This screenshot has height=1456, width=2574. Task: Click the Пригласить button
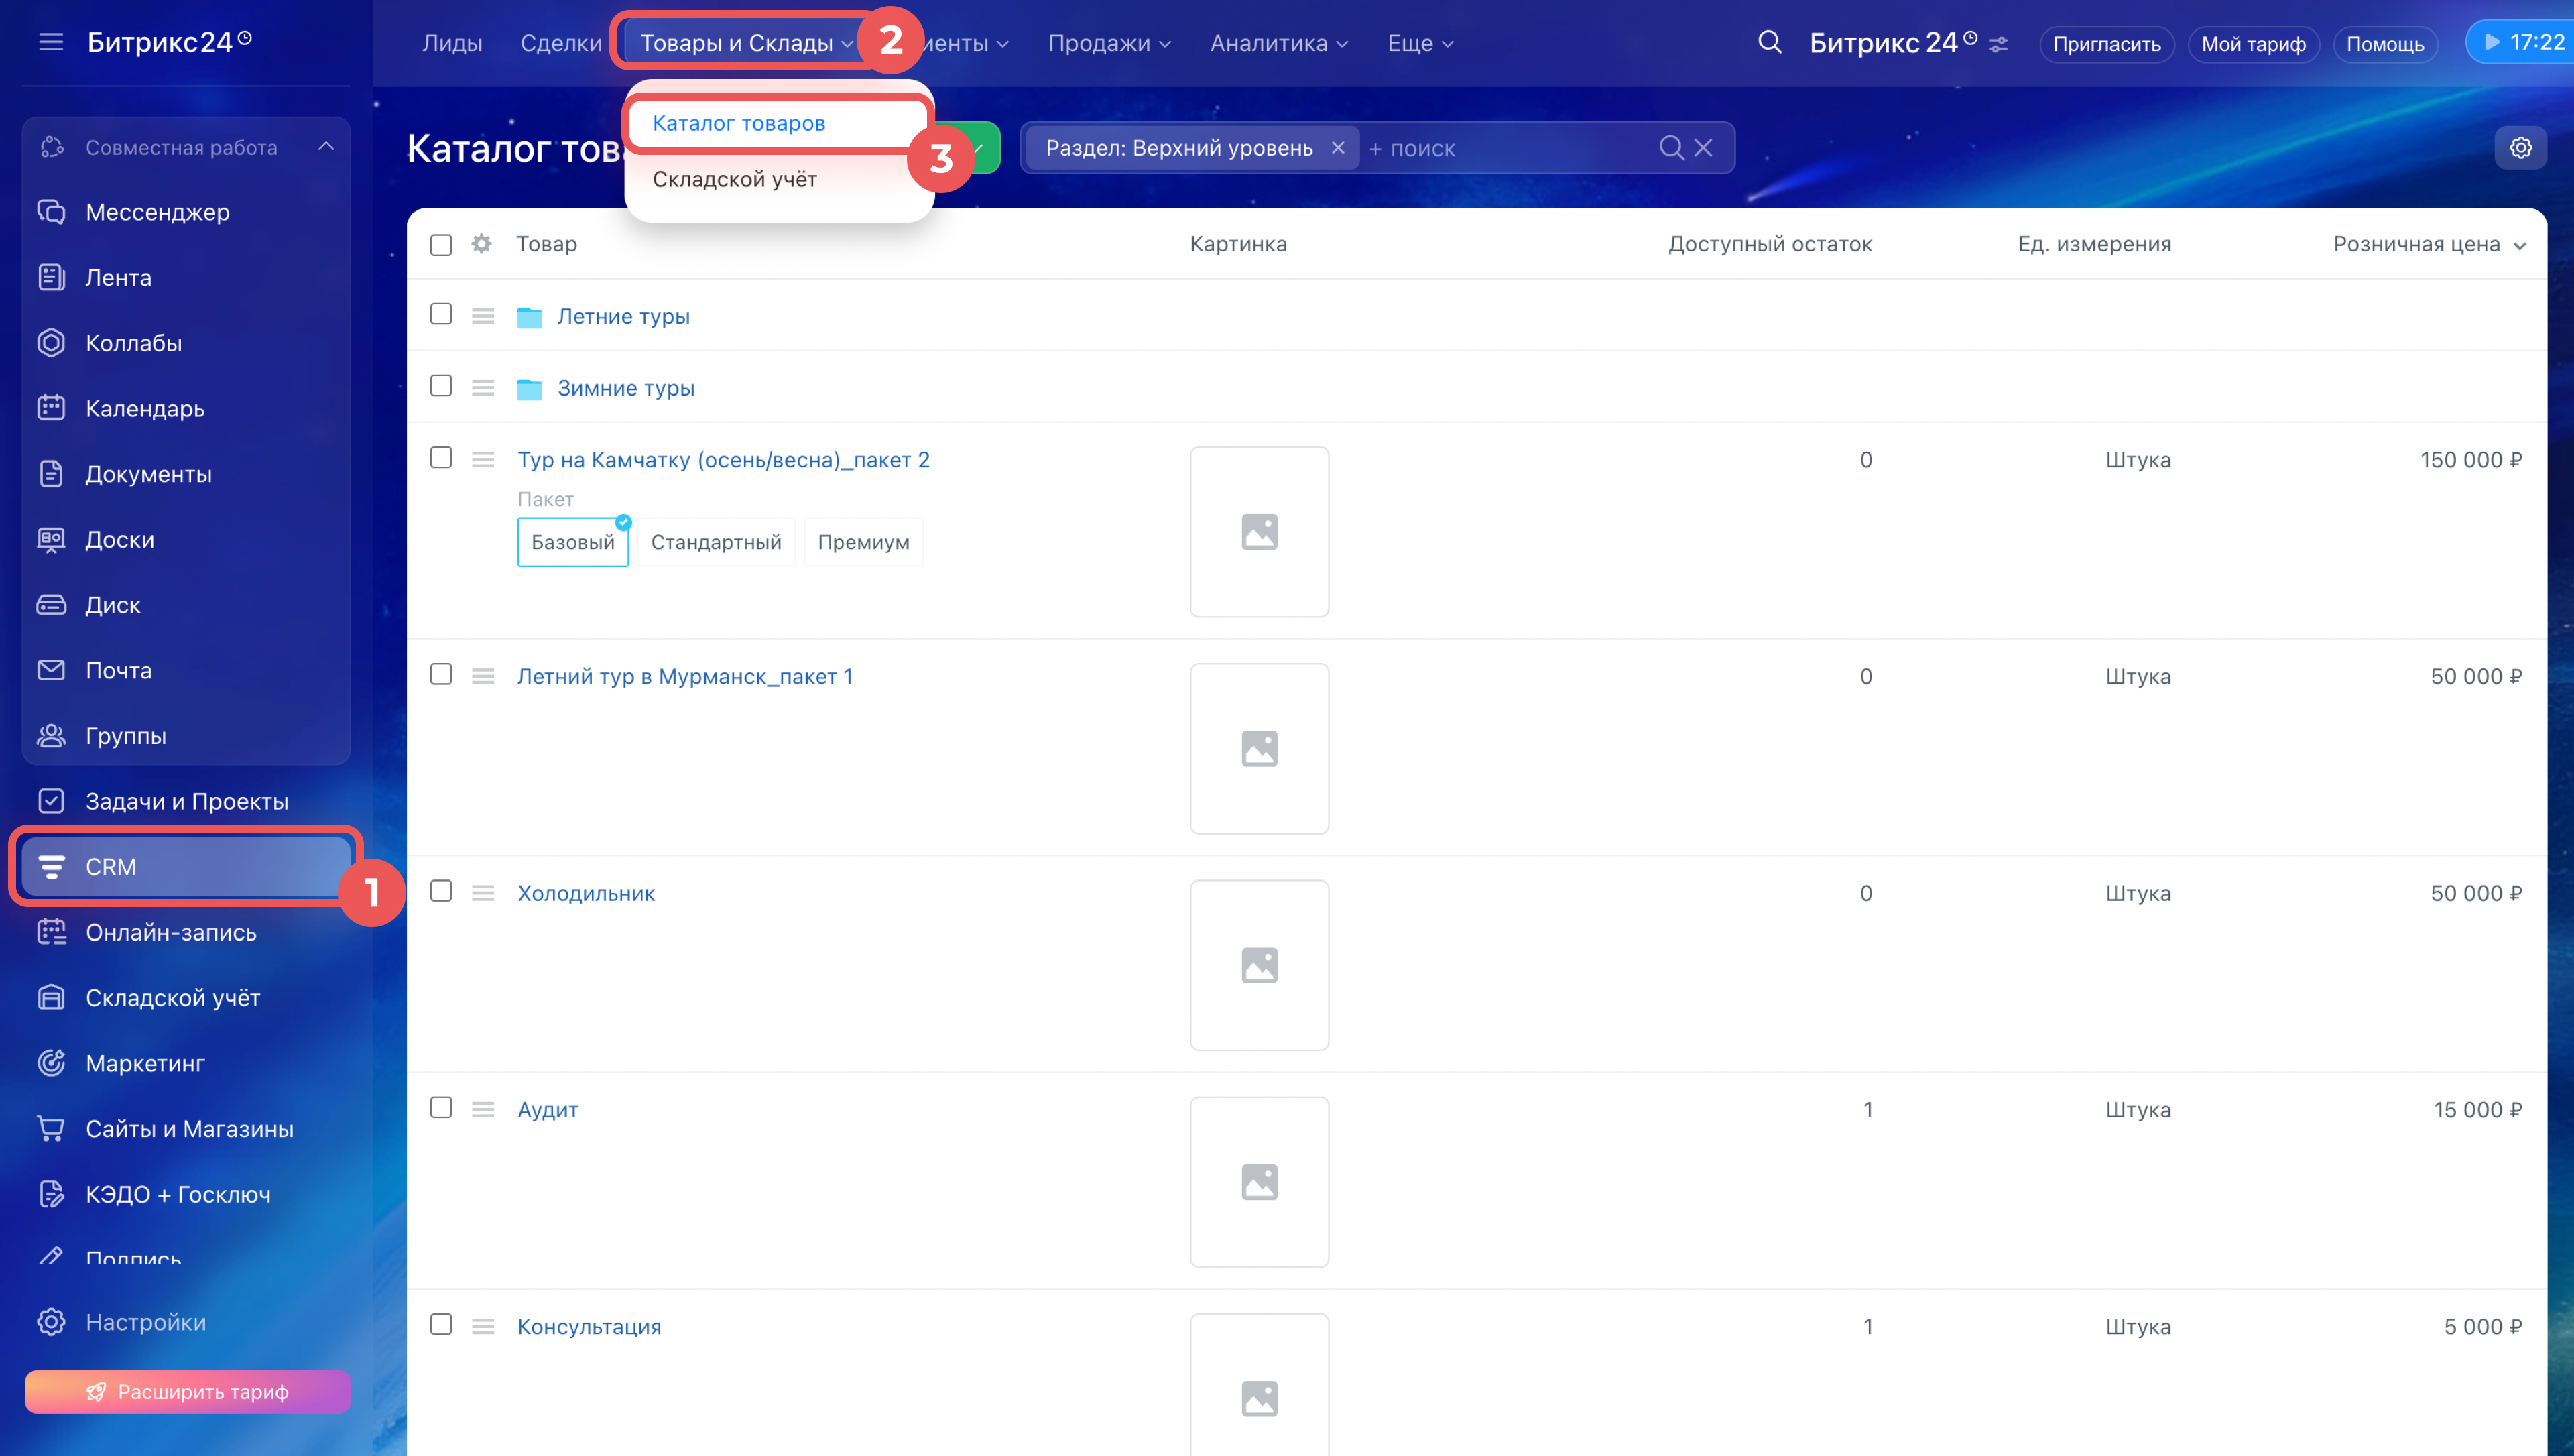tap(2105, 44)
